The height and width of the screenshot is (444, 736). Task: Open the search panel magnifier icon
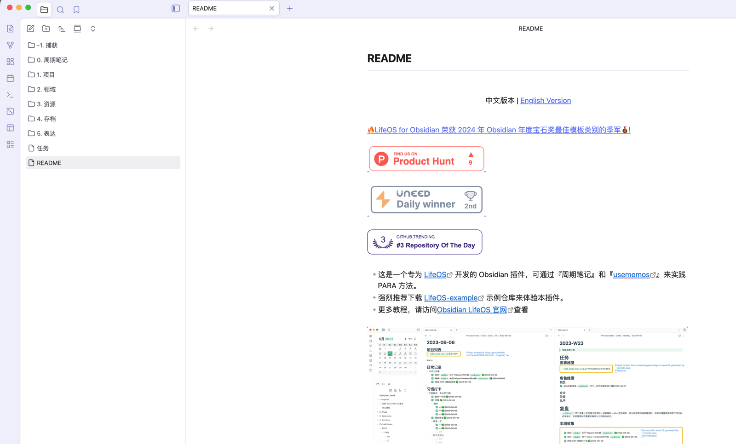[60, 10]
